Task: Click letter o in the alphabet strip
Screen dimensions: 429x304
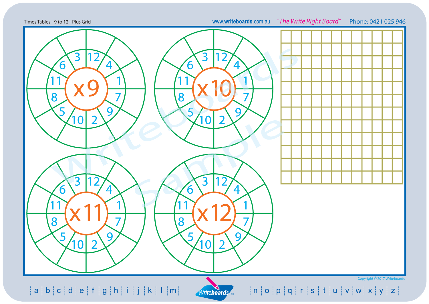Action: click(x=267, y=291)
